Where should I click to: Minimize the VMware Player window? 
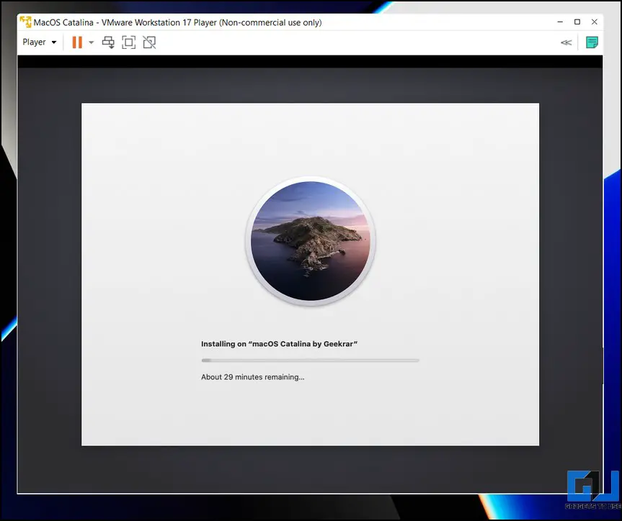pyautogui.click(x=559, y=22)
